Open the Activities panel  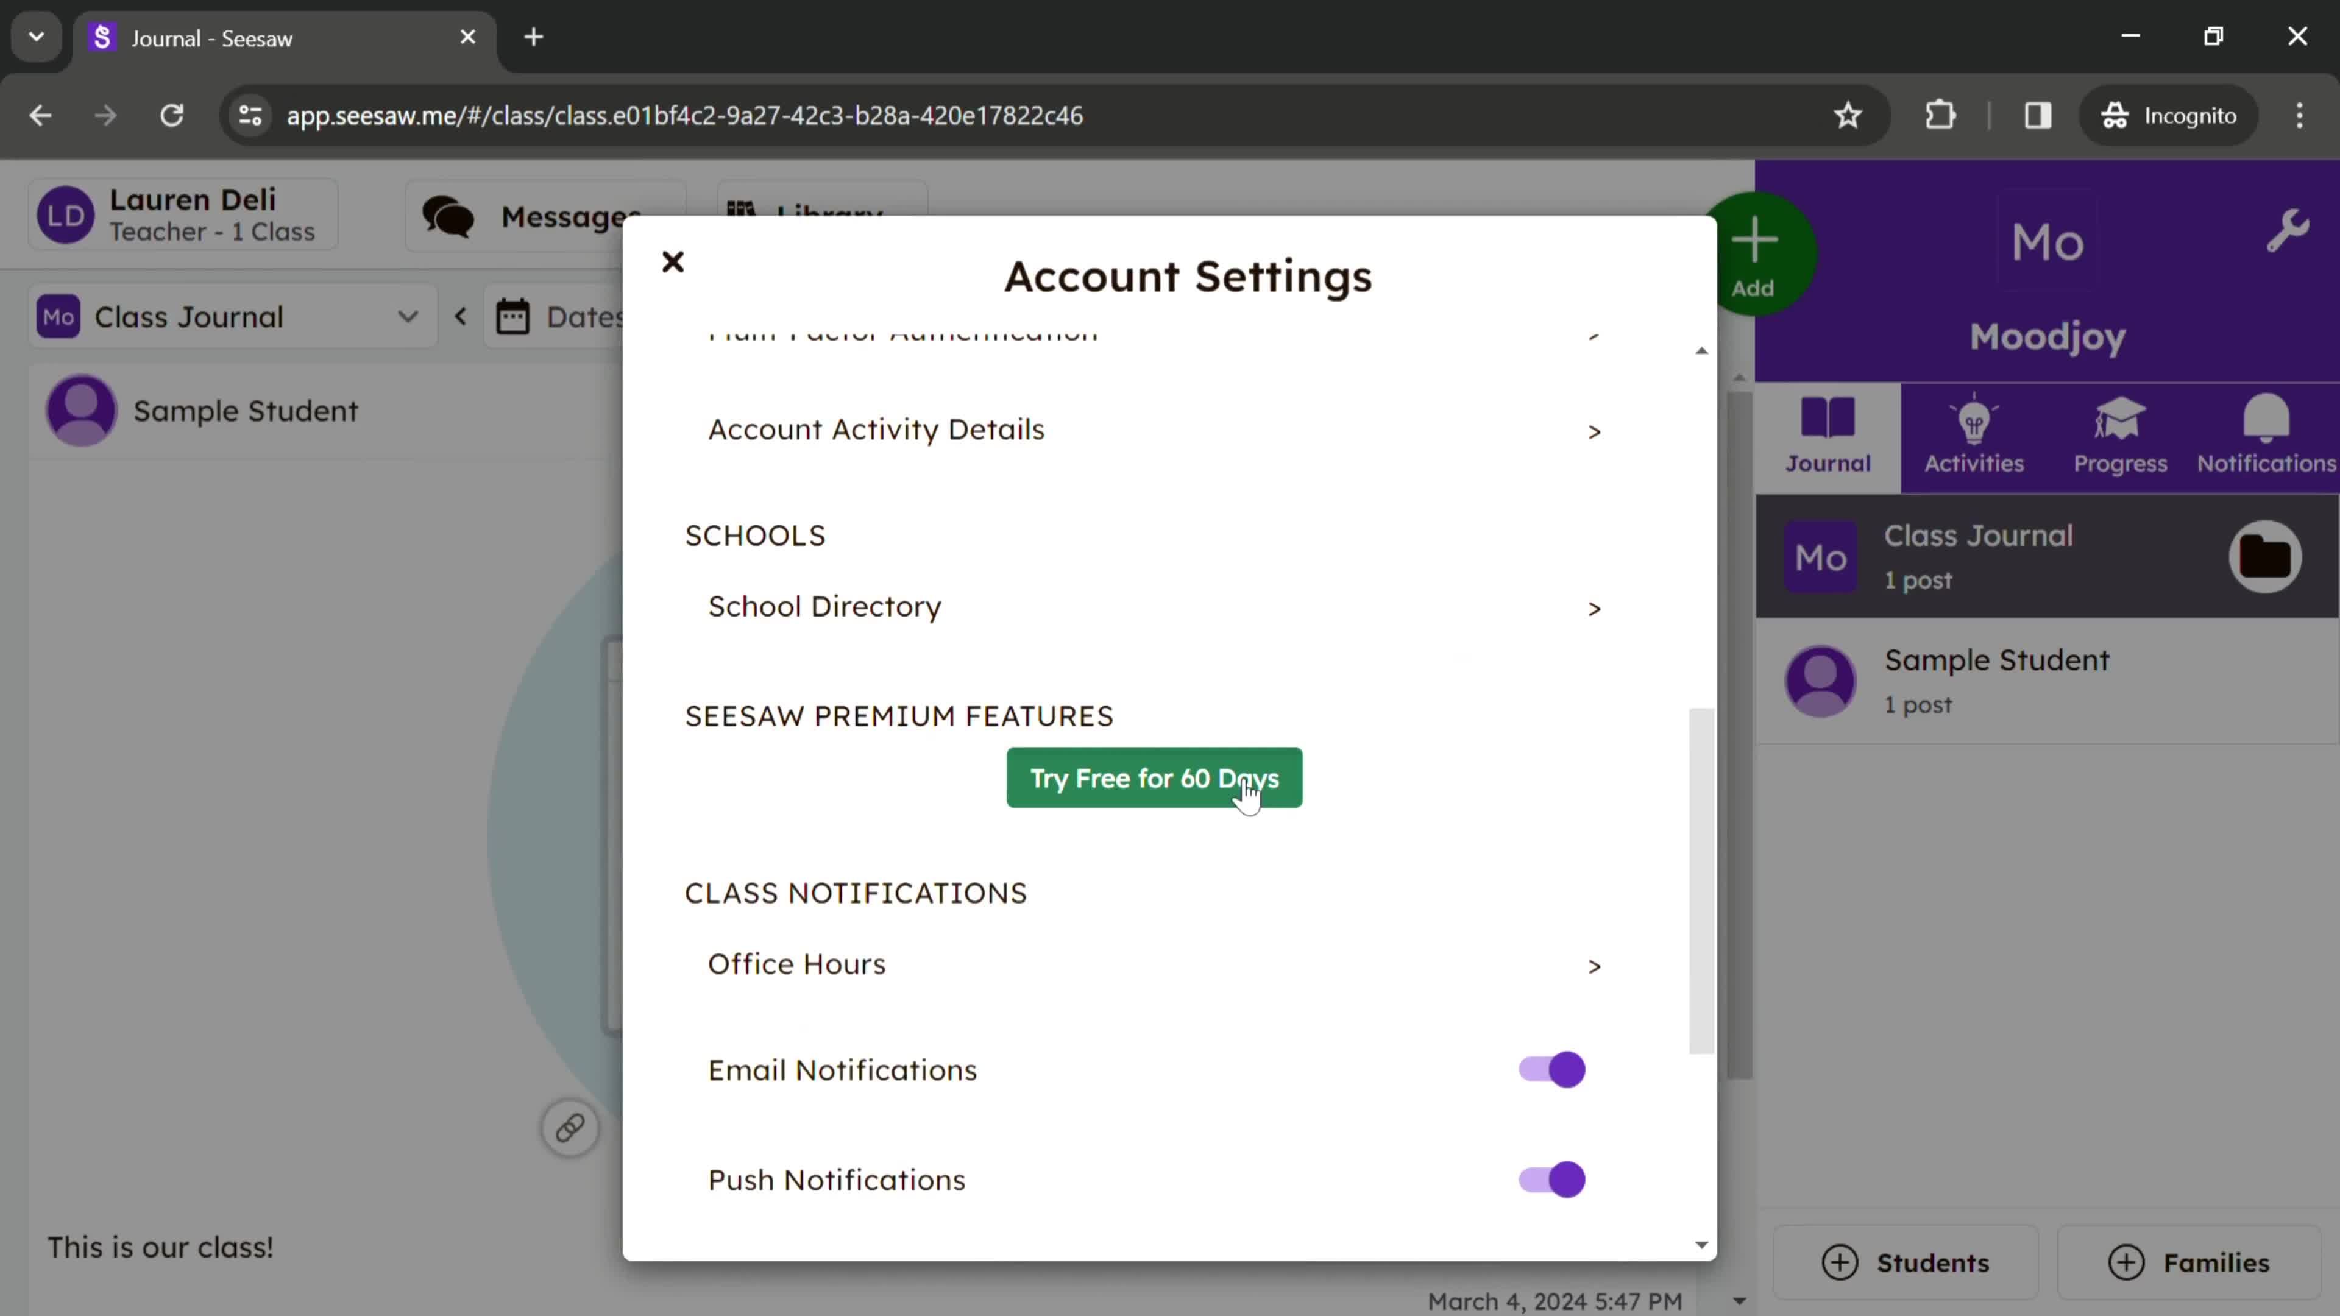[1974, 434]
